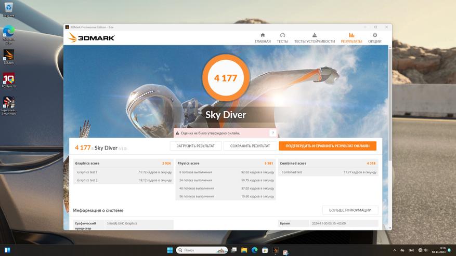
Task: Open the Recycle Bin desktop icon
Action: [9, 9]
